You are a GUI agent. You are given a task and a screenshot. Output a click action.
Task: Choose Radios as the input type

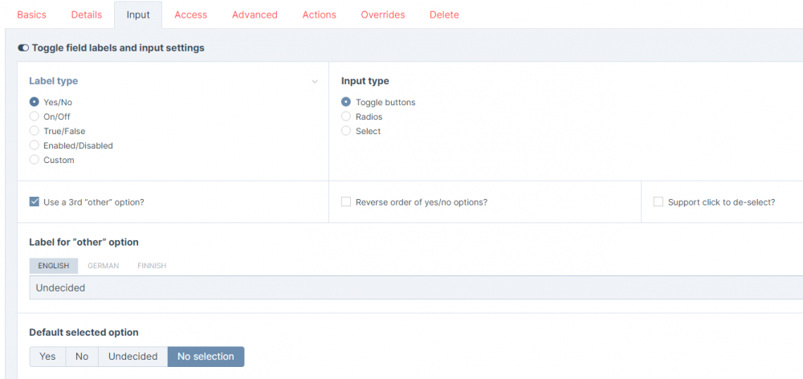click(346, 116)
